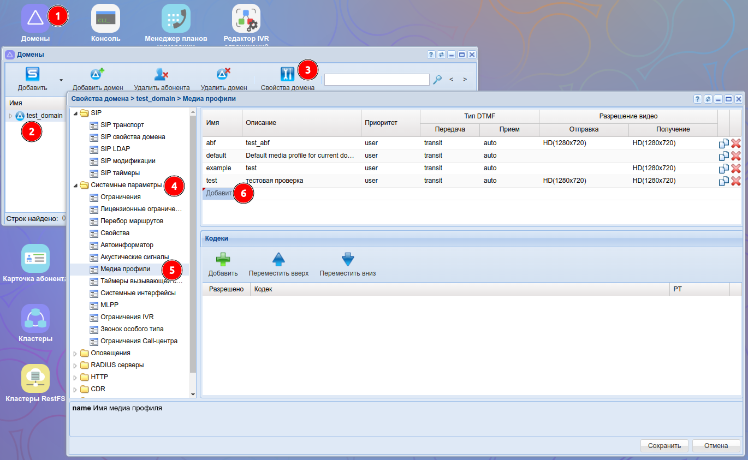Viewport: 748px width, 460px height.
Task: Click the Domain properties toolbar icon
Action: point(287,75)
